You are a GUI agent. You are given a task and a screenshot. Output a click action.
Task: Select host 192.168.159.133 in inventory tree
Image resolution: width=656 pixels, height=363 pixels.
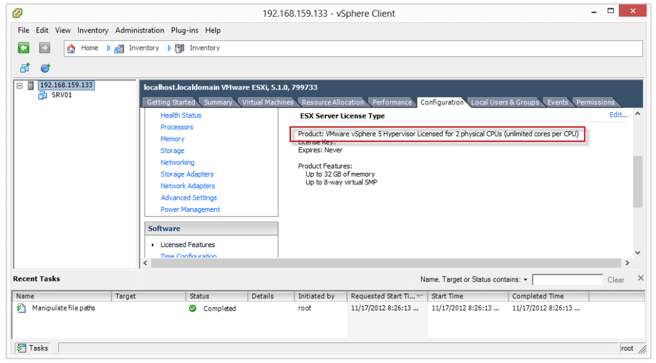tap(66, 85)
